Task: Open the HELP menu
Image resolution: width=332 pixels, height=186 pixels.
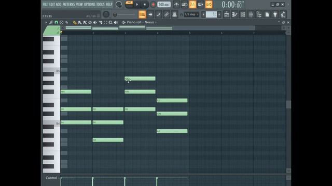Action: pos(109,4)
